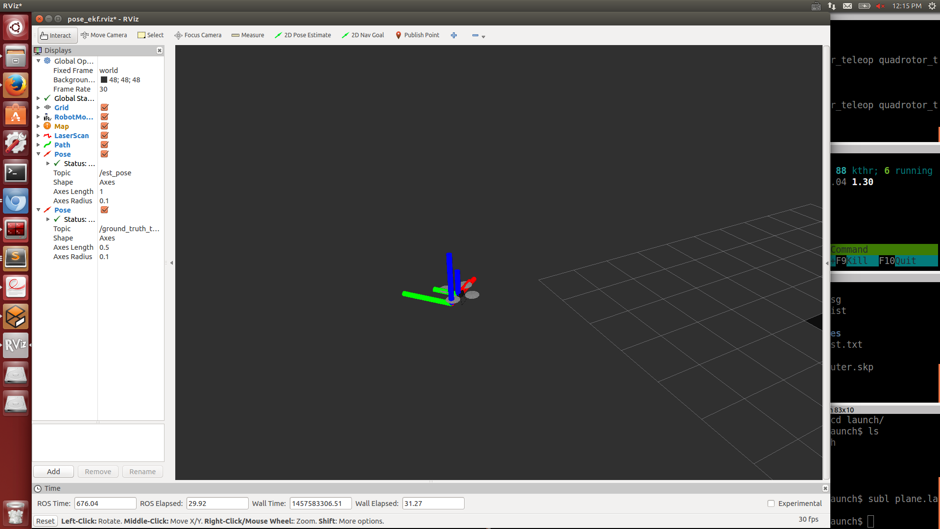Click the Add display button
The height and width of the screenshot is (529, 940).
click(x=53, y=472)
